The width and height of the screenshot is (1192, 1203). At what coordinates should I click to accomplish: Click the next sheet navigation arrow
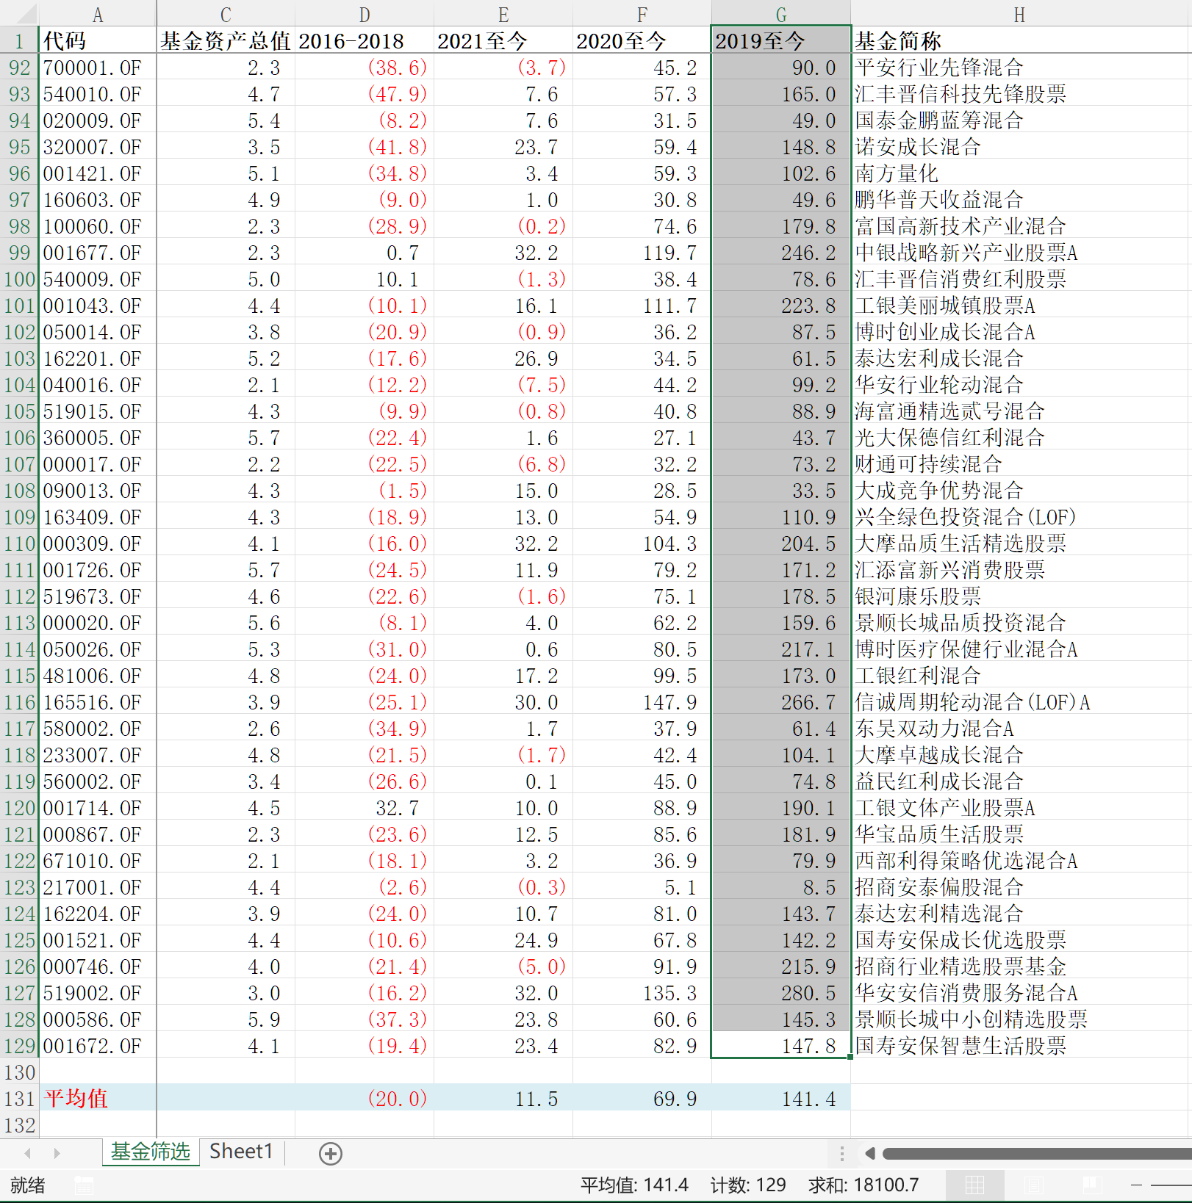(x=57, y=1153)
